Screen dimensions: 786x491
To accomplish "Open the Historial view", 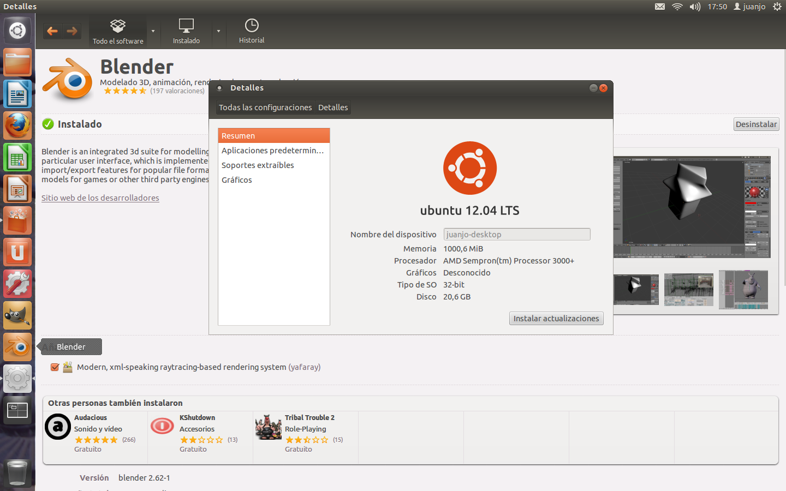I will [252, 32].
